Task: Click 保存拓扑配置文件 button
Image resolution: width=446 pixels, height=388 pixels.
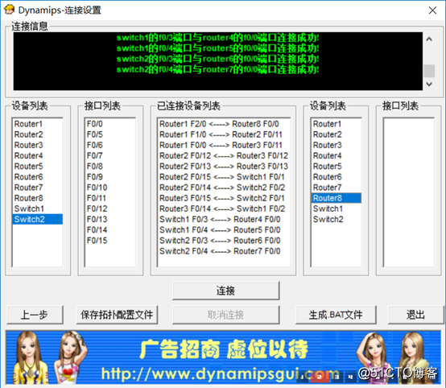Action: point(117,315)
